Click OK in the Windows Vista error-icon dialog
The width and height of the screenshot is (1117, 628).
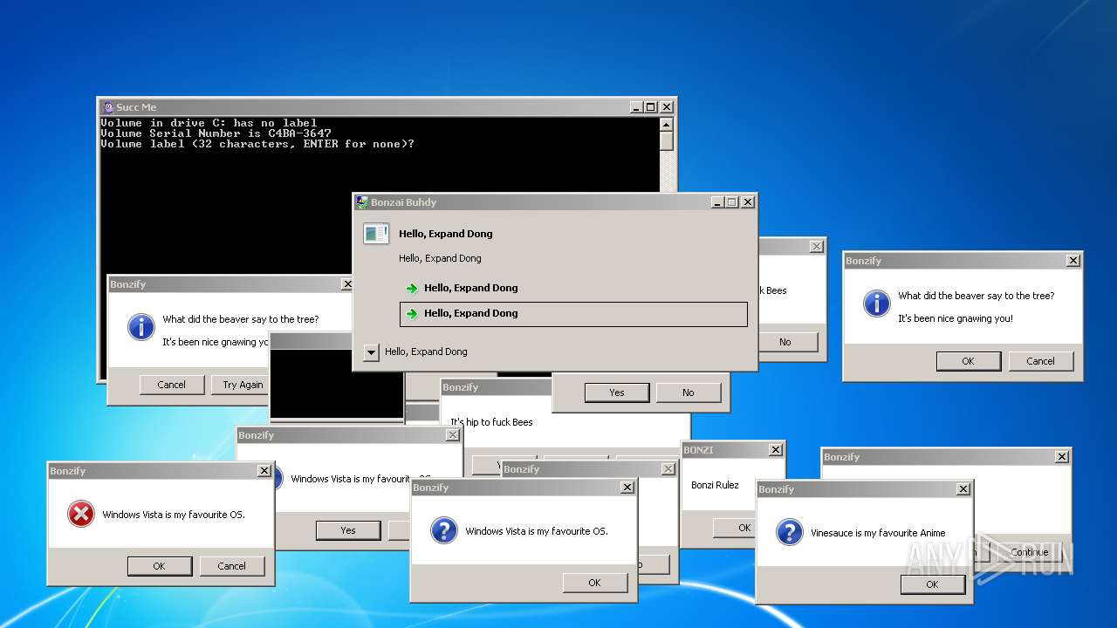159,566
